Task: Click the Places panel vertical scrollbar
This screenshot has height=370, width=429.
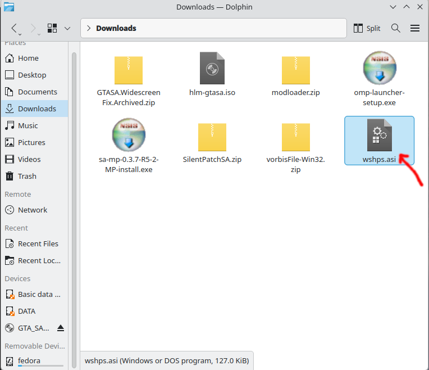Action: [x=74, y=210]
